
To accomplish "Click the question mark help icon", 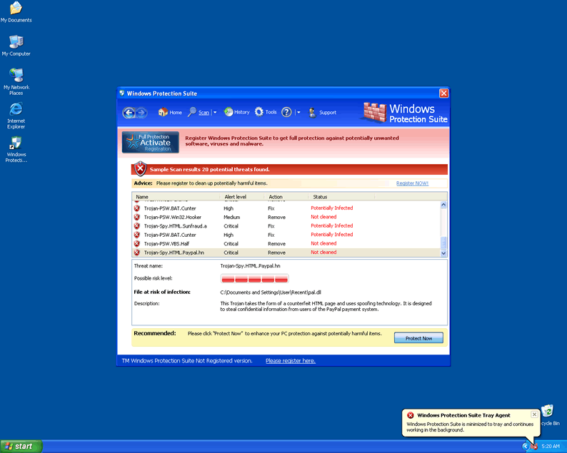I will [286, 112].
